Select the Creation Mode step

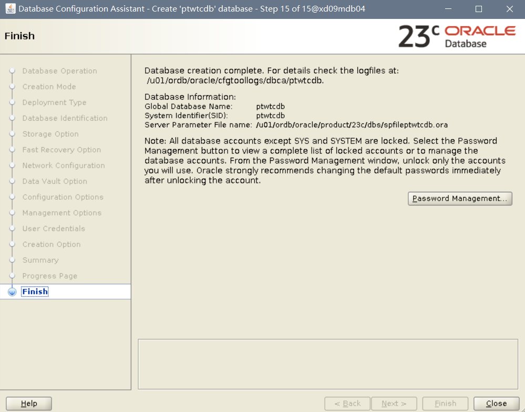(49, 87)
